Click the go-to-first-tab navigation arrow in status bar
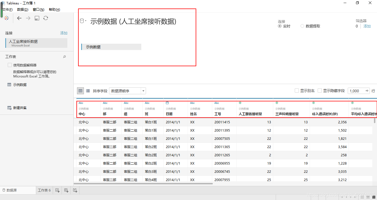 [342, 197]
